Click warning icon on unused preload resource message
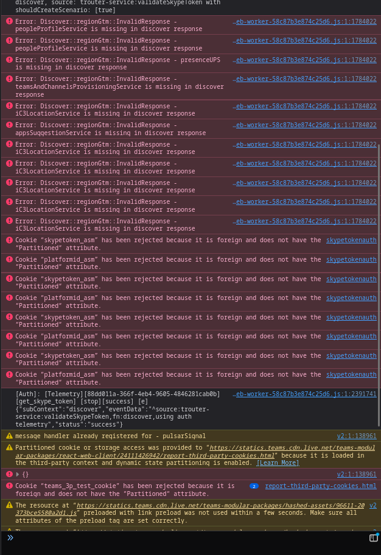The height and width of the screenshot is (555, 381). [x=10, y=506]
